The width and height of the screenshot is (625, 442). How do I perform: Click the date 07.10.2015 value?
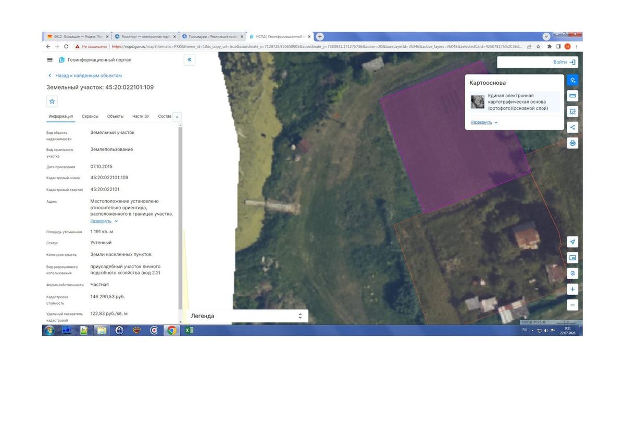point(102,167)
